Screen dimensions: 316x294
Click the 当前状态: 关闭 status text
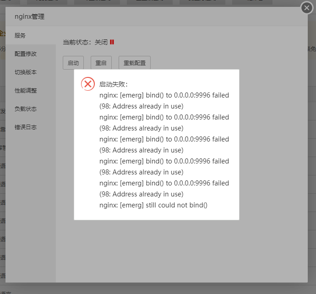coord(85,42)
